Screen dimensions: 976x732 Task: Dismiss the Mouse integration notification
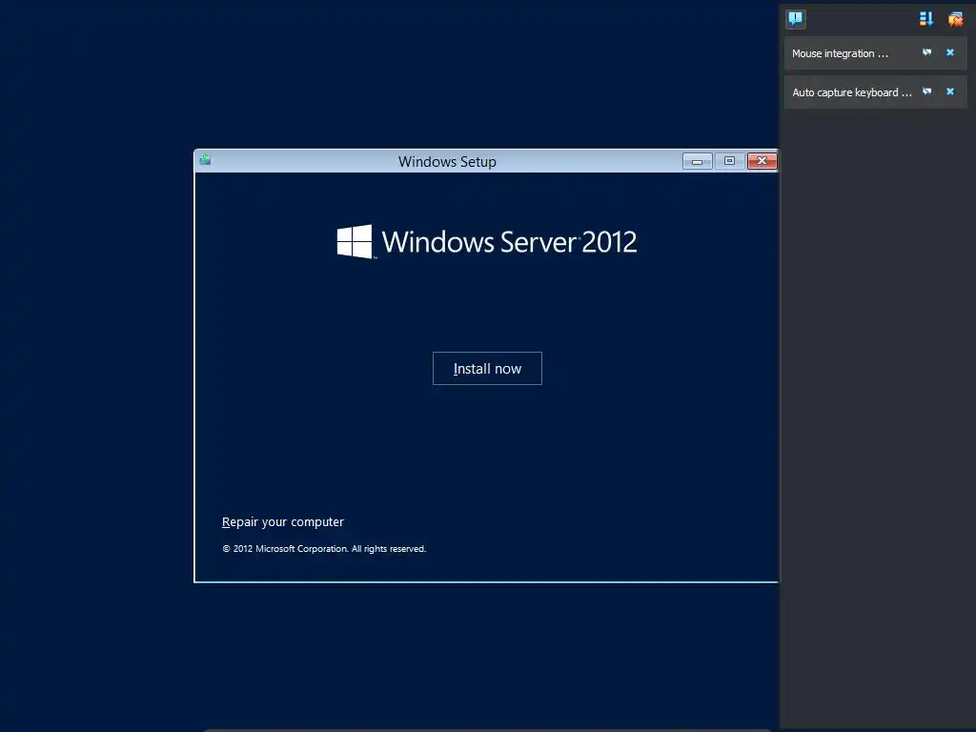pos(950,52)
